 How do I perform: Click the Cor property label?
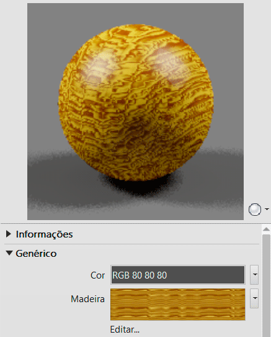pyautogui.click(x=97, y=275)
